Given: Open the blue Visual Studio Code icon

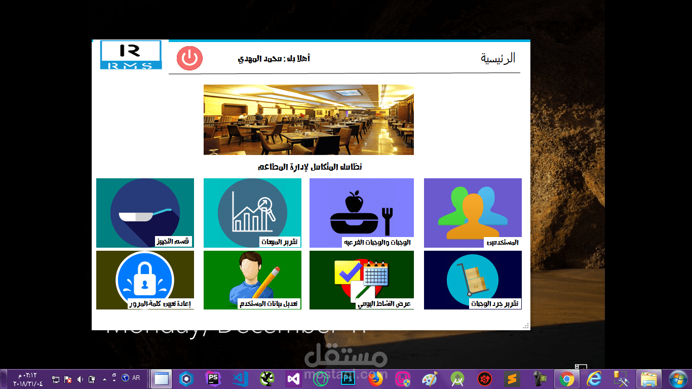Looking at the screenshot, I should point(240,379).
